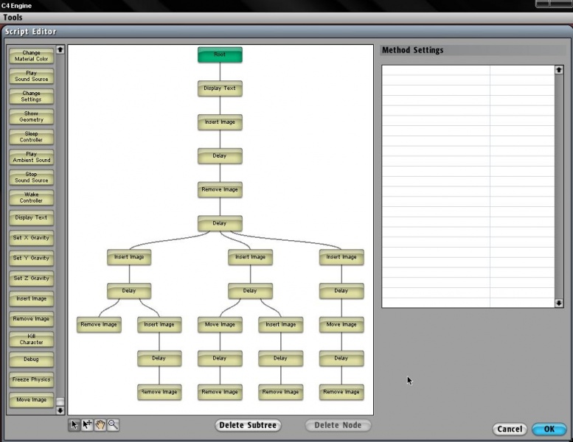
Task: Pick Change Material Color method from palette
Action: (31, 56)
